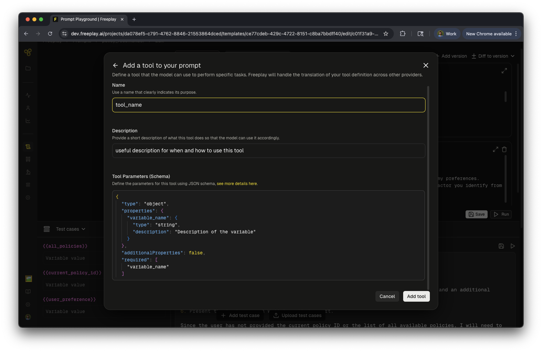Click the tool Name input field
This screenshot has height=352, width=542.
[x=268, y=105]
